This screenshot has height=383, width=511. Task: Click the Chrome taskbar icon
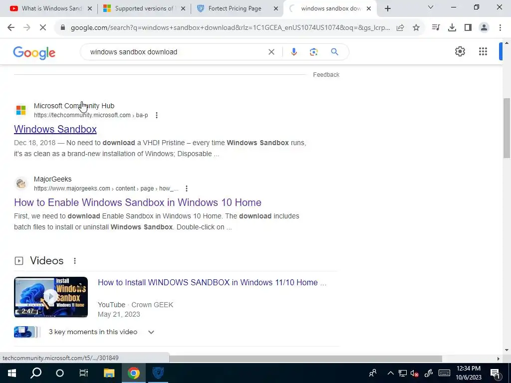(x=133, y=373)
